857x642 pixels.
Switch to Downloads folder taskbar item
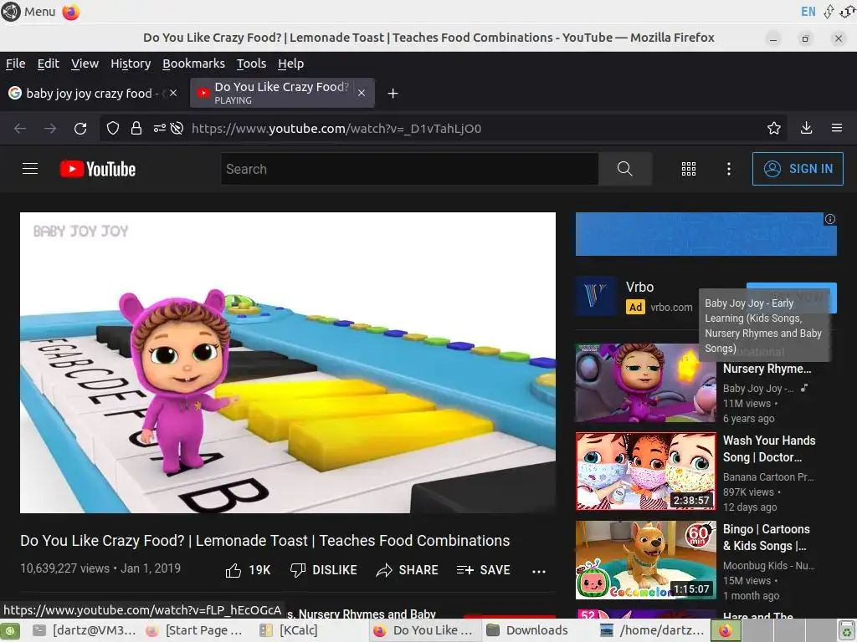pos(528,630)
